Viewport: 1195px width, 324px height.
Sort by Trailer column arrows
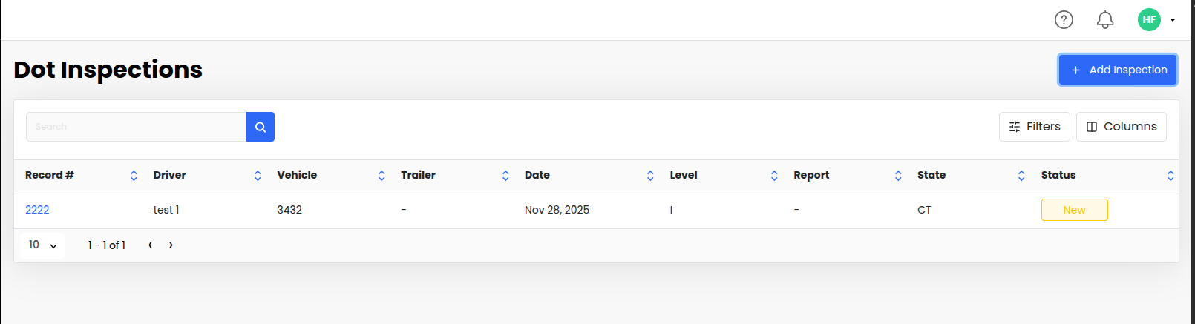[x=505, y=176]
